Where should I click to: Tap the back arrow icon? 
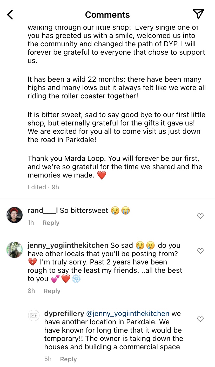click(x=10, y=15)
